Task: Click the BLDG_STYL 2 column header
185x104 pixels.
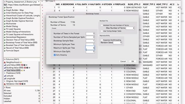Action: pyautogui.click(x=134, y=4)
